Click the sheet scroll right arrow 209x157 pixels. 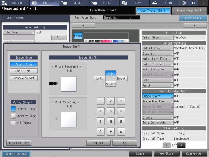(x=195, y=25)
